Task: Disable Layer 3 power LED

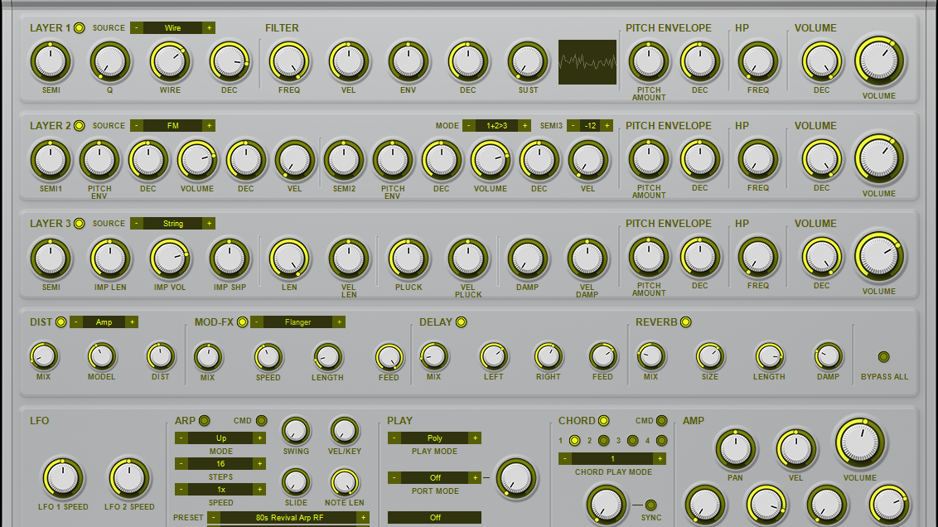Action: 80,224
